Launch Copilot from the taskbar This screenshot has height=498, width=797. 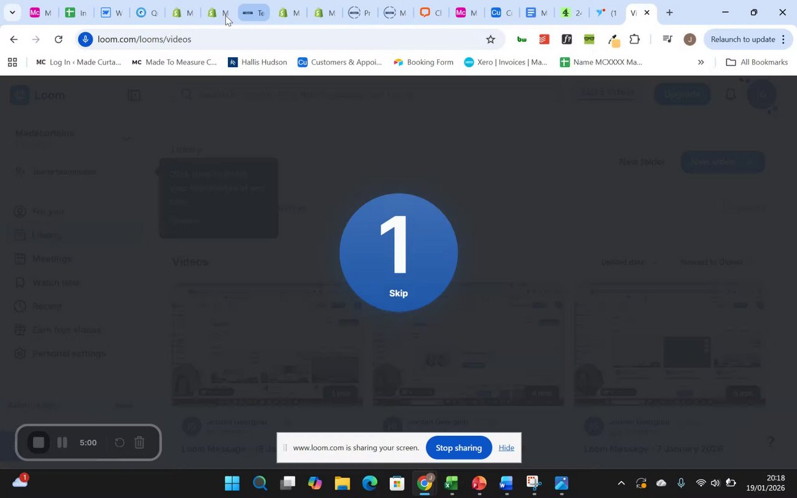coord(314,483)
